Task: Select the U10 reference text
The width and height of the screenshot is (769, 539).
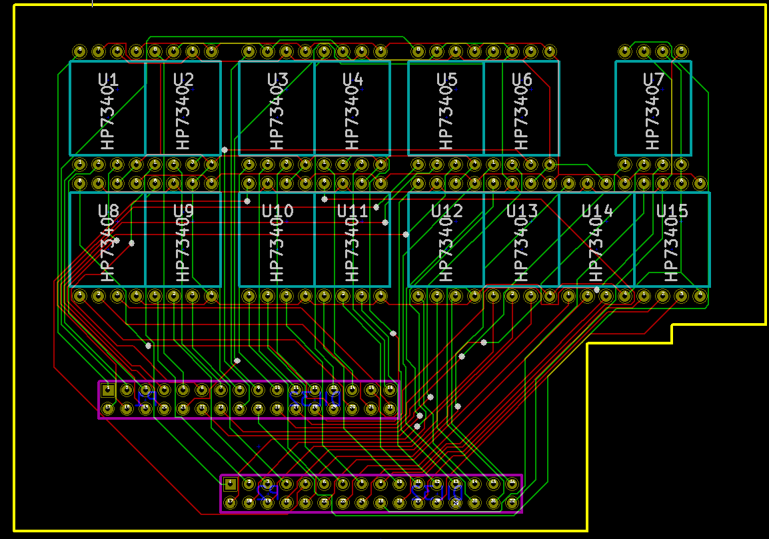Action: [x=278, y=211]
